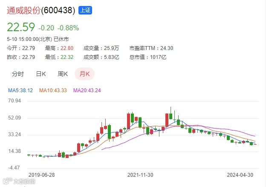Select the 月K chart tab
The width and height of the screenshot is (266, 187).
84,74
